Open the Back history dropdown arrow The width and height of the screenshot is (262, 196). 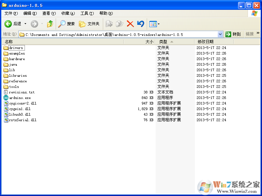(x=26, y=24)
